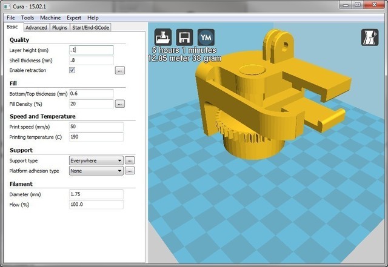Open Fill Density extra settings button

coord(120,104)
